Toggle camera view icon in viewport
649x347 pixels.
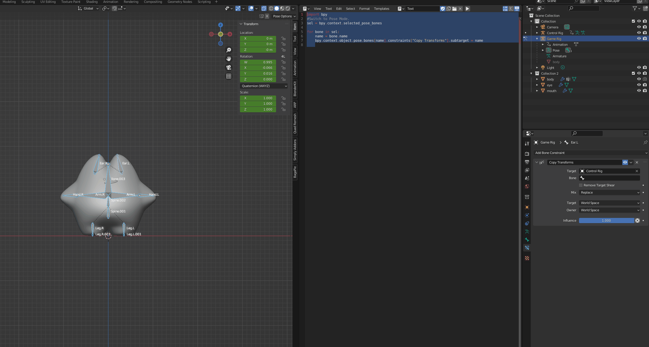click(x=229, y=67)
